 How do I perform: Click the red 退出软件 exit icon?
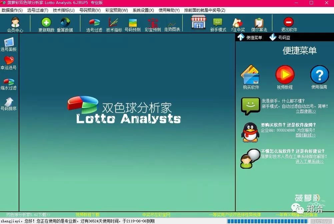289,24
